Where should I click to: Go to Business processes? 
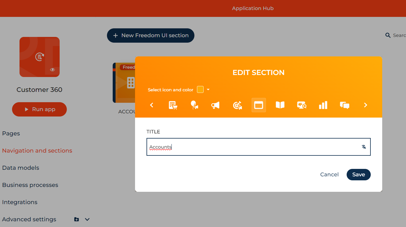tap(30, 185)
